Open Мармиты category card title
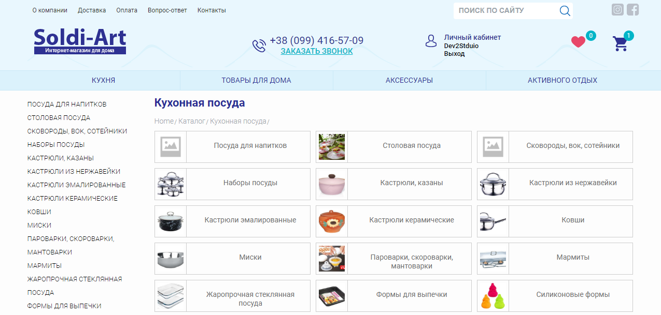The height and width of the screenshot is (315, 661). [573, 258]
